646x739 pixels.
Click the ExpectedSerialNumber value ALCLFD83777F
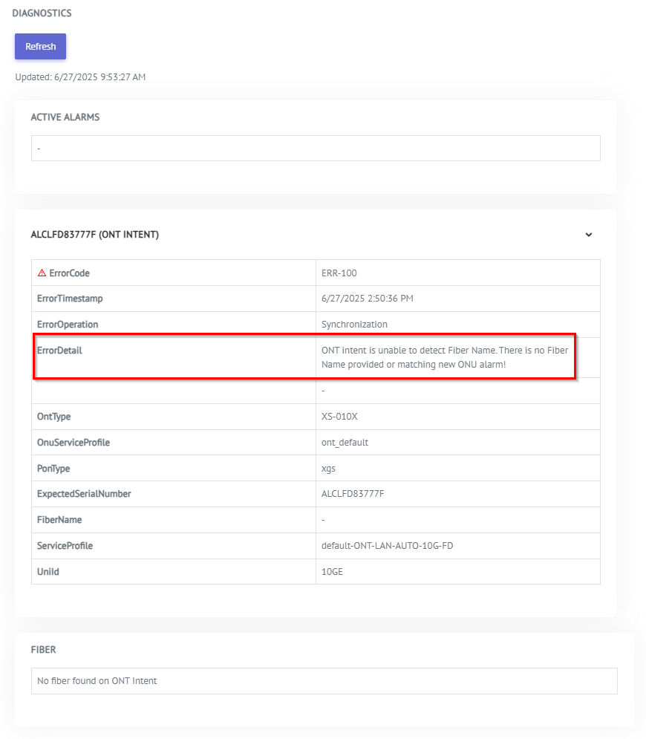[x=353, y=494]
